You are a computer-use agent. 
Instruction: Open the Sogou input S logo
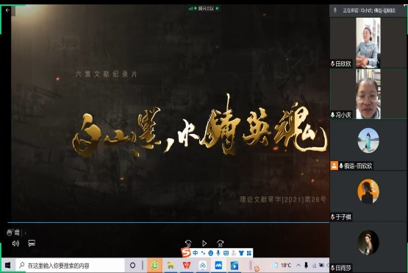[x=185, y=252]
